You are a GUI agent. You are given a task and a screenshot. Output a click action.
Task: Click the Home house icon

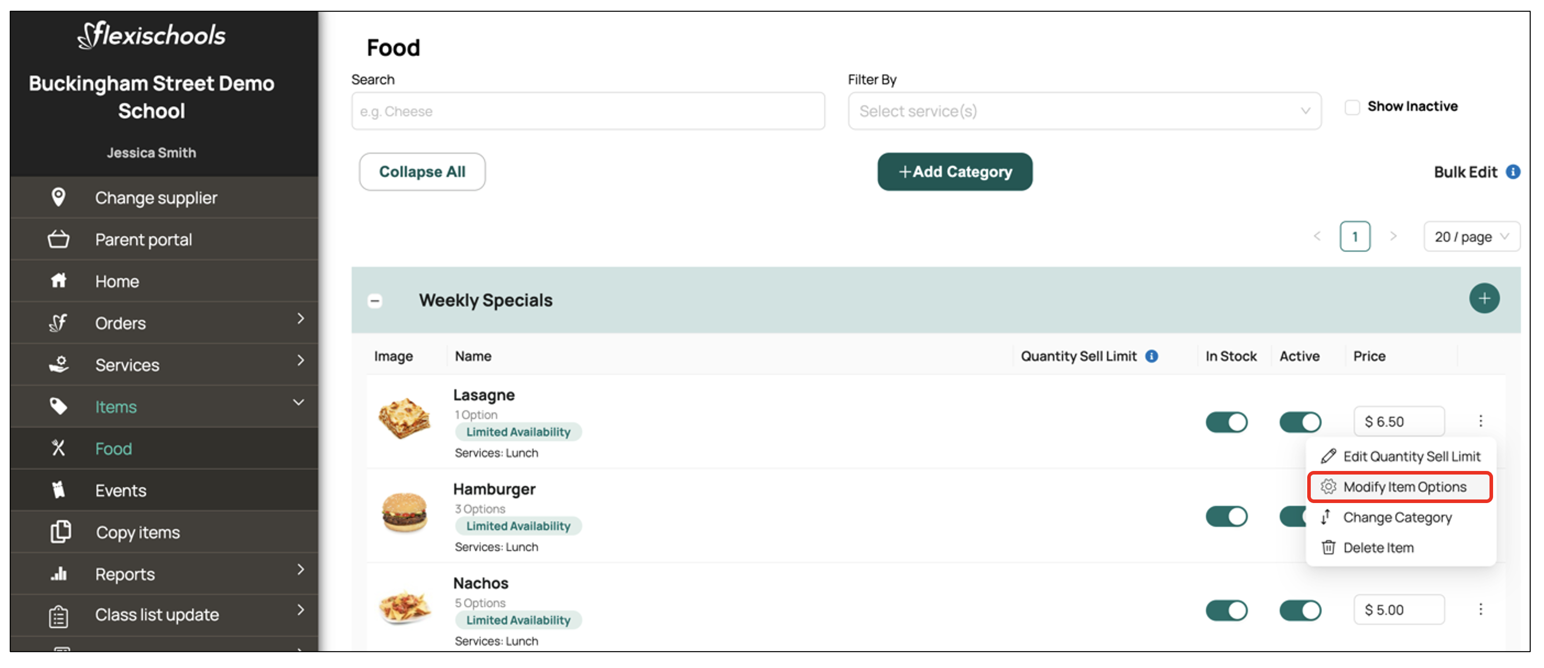pyautogui.click(x=58, y=281)
